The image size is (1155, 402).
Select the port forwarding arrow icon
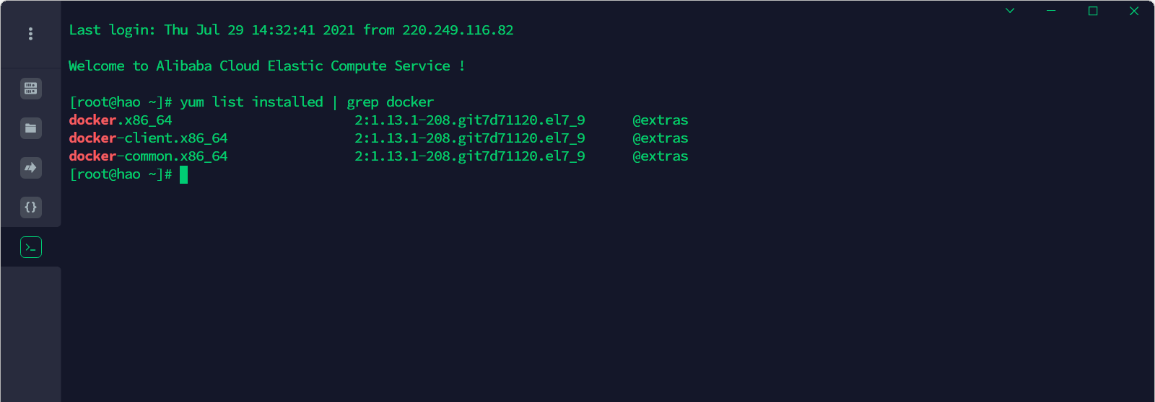(x=30, y=168)
